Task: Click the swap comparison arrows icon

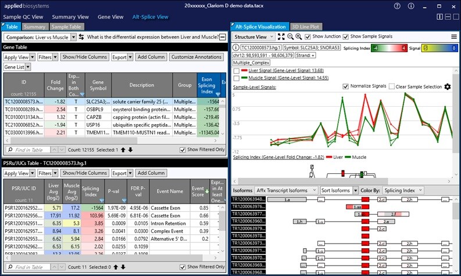Action: [81, 37]
